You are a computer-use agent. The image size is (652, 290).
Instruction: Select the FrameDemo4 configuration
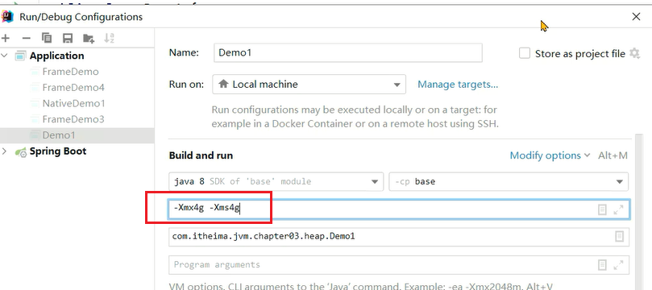(73, 88)
